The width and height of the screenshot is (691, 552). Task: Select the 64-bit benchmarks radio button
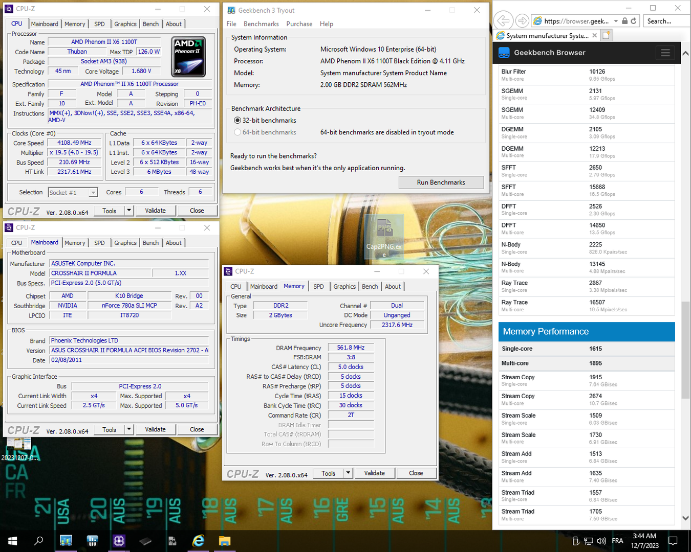pyautogui.click(x=237, y=132)
